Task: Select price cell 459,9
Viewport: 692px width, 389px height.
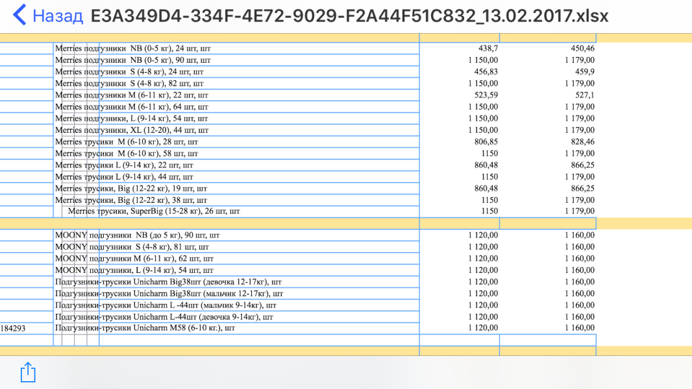Action: tap(585, 72)
